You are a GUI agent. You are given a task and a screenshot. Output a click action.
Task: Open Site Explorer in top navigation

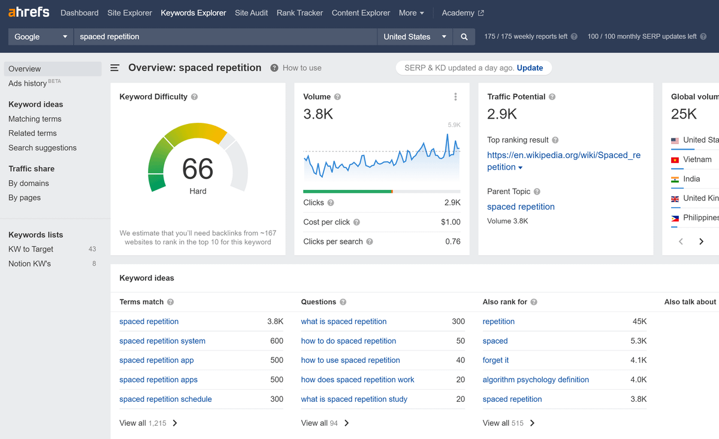(129, 13)
